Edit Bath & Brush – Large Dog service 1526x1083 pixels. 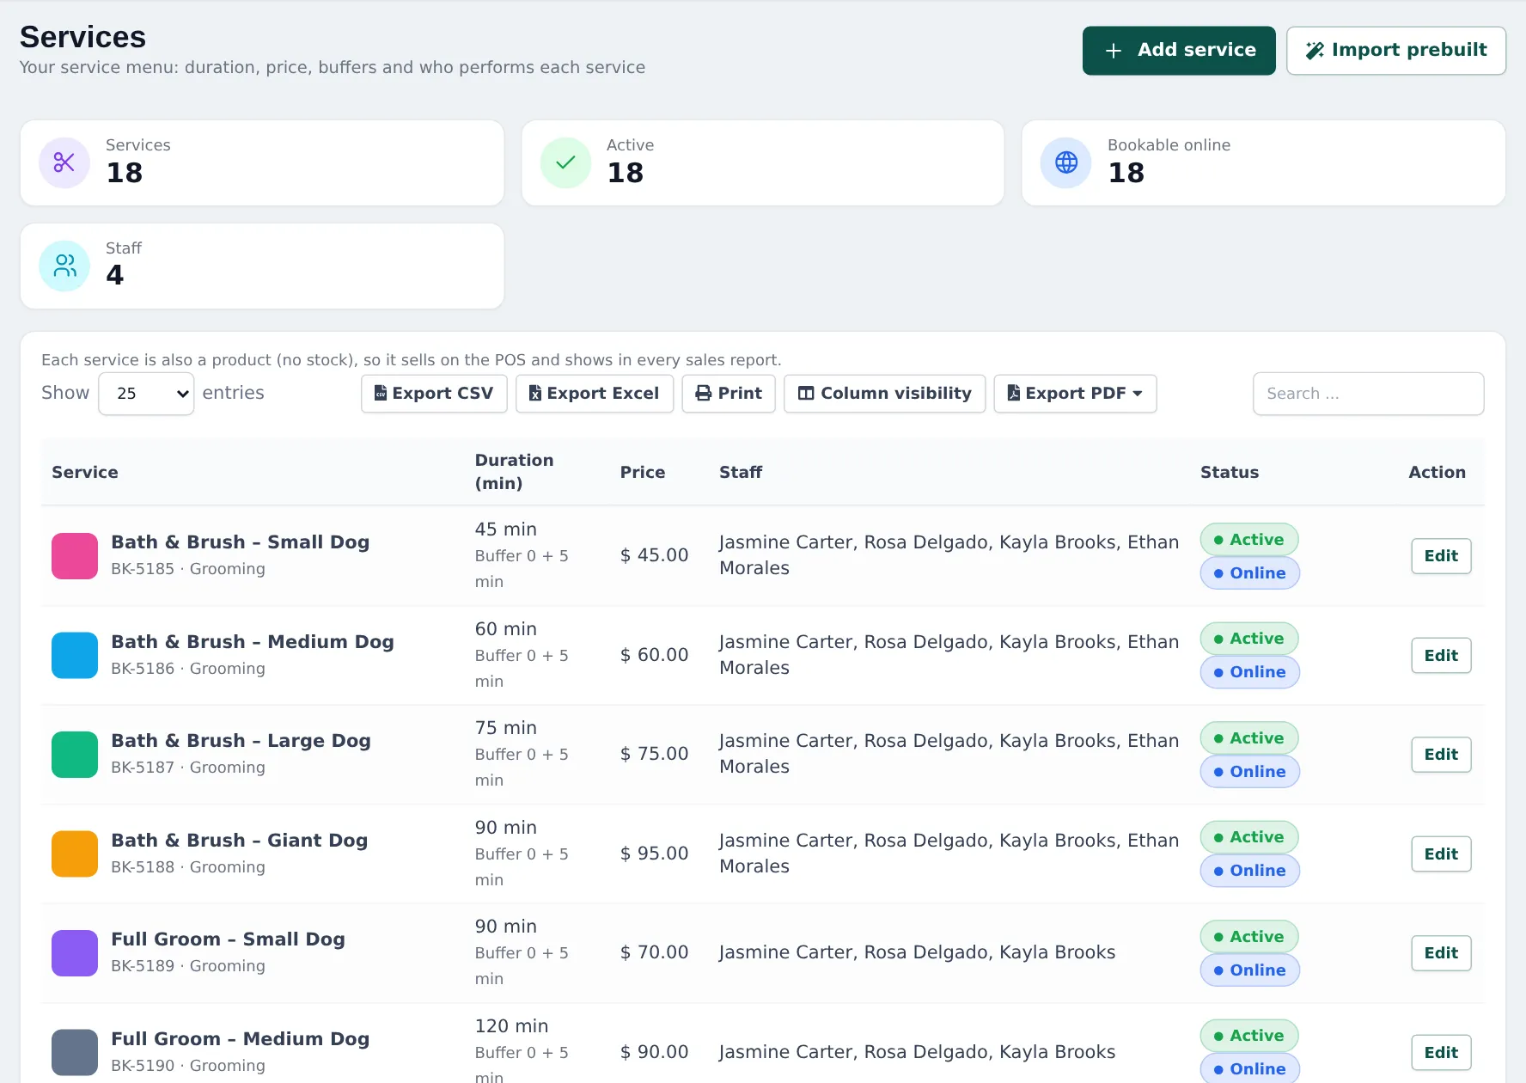[1441, 755]
